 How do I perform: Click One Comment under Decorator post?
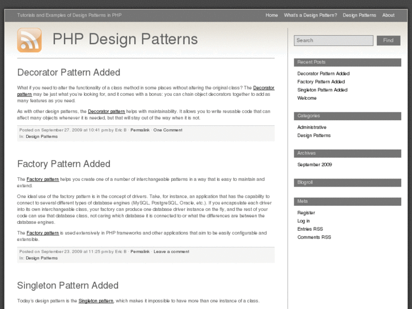pos(168,130)
